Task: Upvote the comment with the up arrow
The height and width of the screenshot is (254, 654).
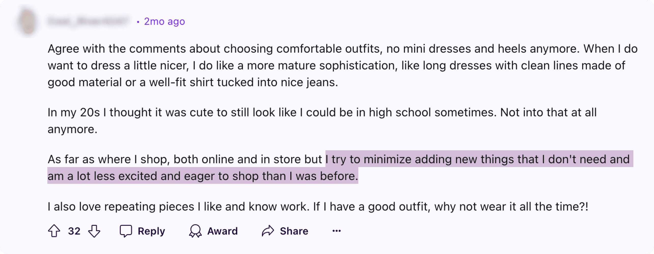Action: 54,231
